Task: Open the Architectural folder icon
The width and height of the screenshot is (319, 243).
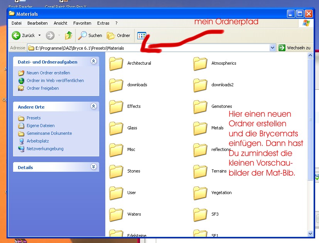Action: coord(116,64)
